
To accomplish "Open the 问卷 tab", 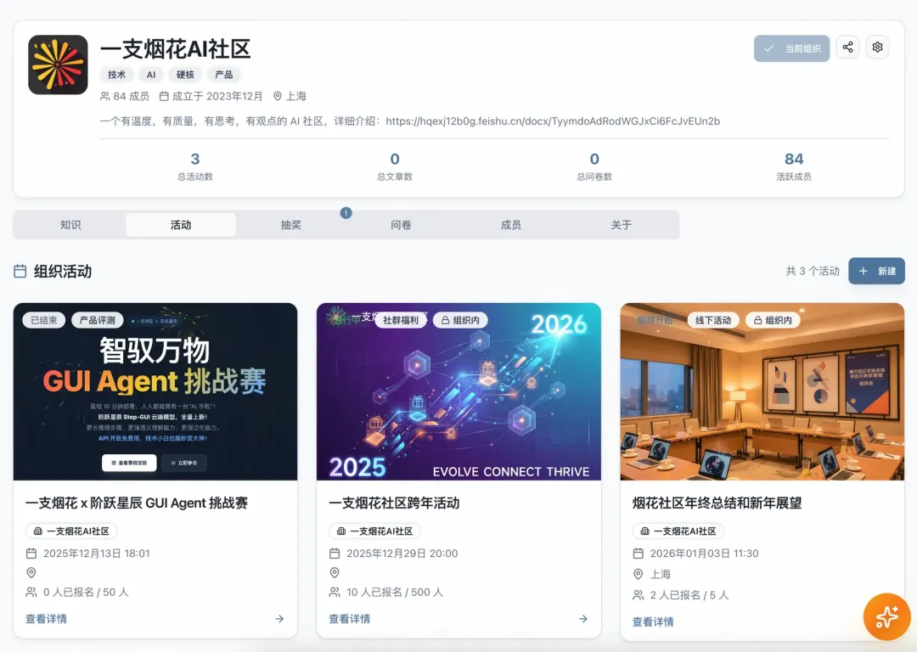I will pyautogui.click(x=401, y=224).
